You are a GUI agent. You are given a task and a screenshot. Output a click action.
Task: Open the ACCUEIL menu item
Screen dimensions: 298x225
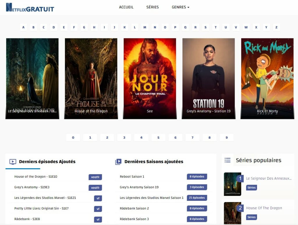tap(126, 7)
